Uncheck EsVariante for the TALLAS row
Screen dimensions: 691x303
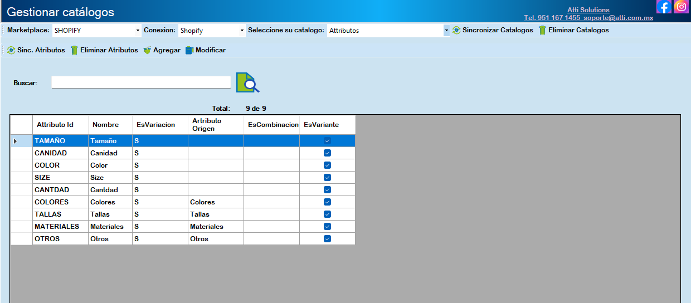click(x=327, y=214)
